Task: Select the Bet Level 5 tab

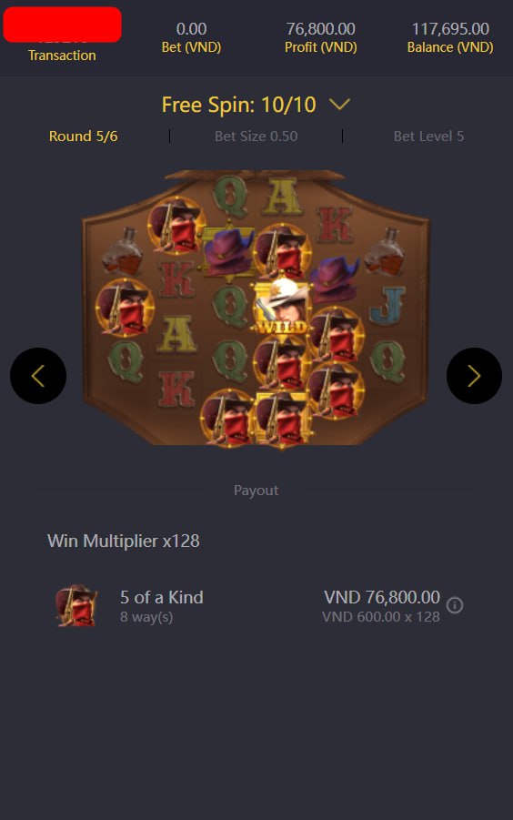Action: tap(428, 137)
